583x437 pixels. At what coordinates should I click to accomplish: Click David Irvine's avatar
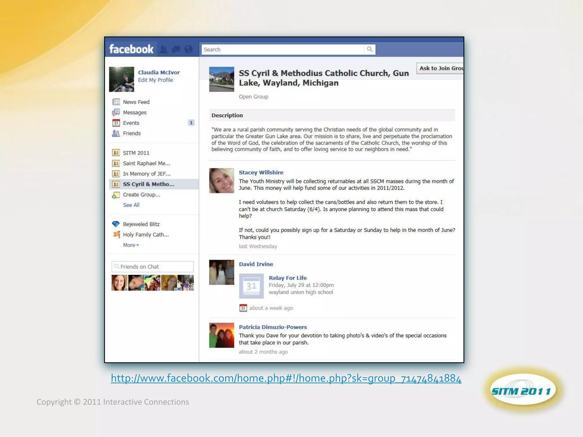point(221,272)
